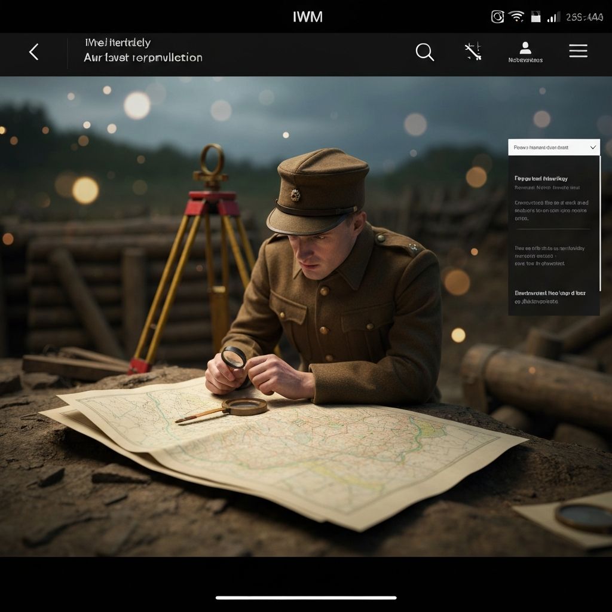Tap the battery status icon
The height and width of the screenshot is (612, 612).
click(x=535, y=17)
